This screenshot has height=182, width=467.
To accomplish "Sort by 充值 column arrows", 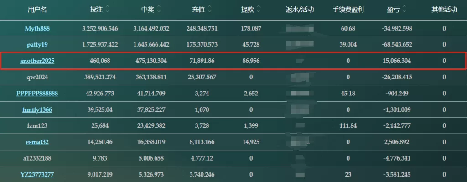I will (210, 10).
